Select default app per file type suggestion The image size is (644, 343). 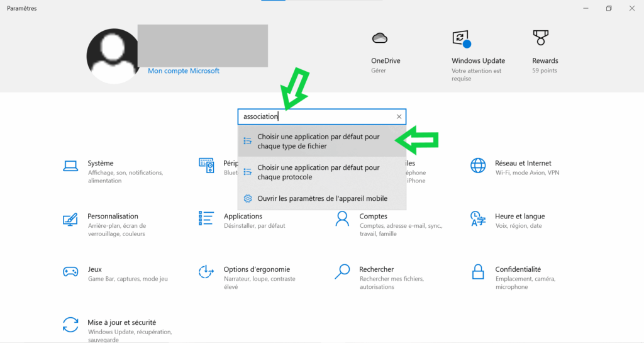[318, 141]
